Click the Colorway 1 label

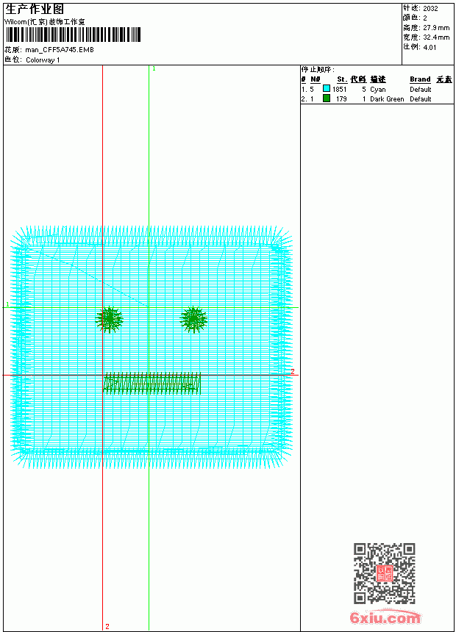click(x=43, y=60)
